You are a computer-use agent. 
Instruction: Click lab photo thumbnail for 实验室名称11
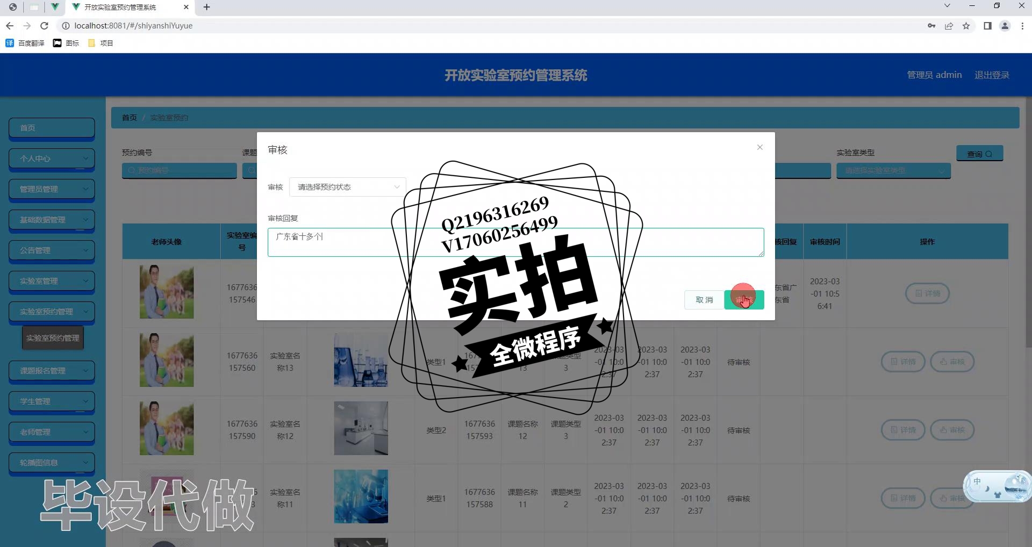tap(361, 496)
